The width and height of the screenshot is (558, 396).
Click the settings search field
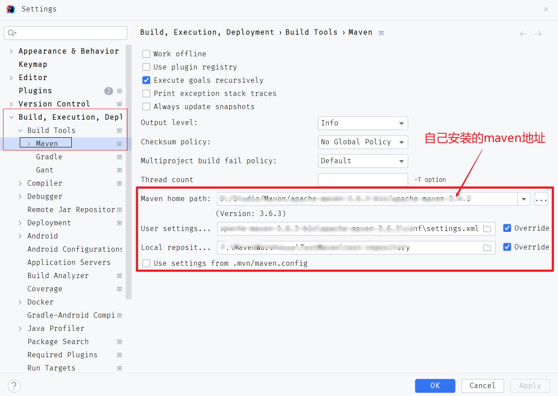pyautogui.click(x=66, y=33)
